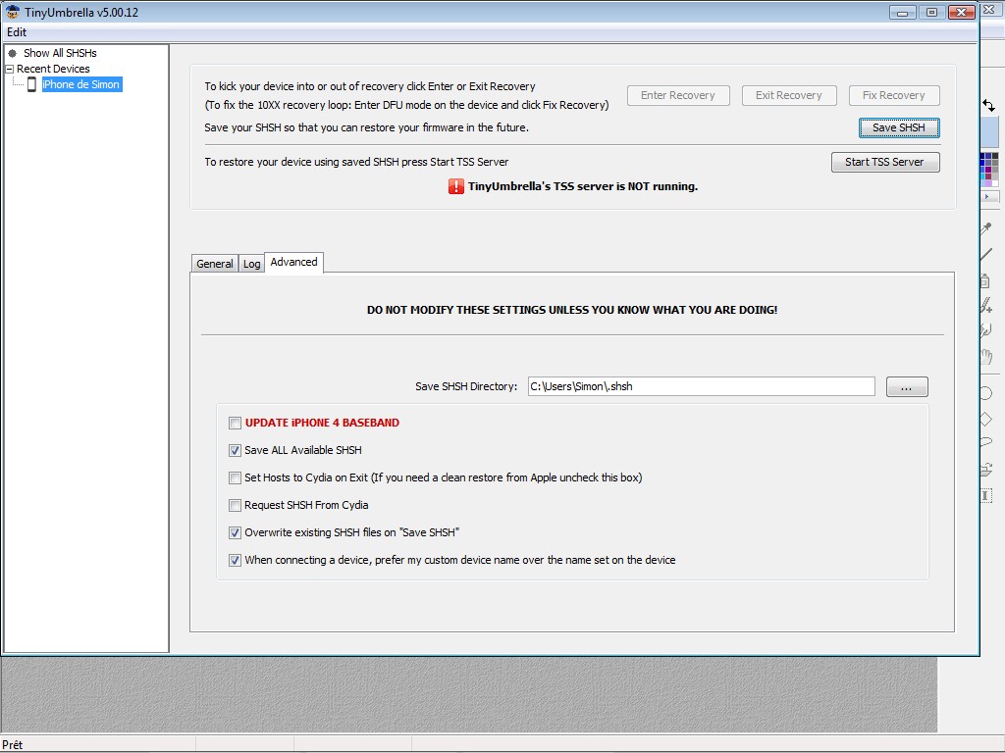Click the 'TSS server is NOT running' status text
The width and height of the screenshot is (1005, 753).
coord(583,186)
